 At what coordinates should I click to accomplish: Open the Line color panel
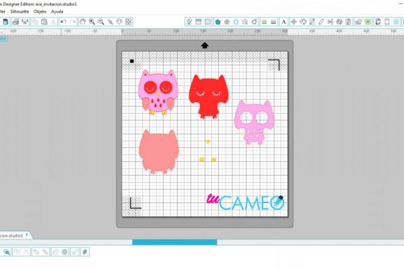click(265, 22)
